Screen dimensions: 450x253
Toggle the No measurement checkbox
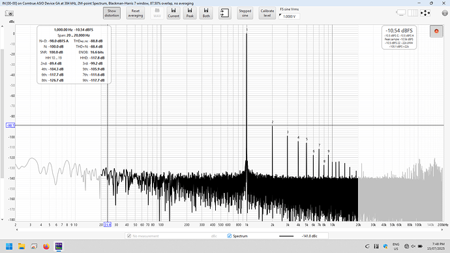[129, 236]
